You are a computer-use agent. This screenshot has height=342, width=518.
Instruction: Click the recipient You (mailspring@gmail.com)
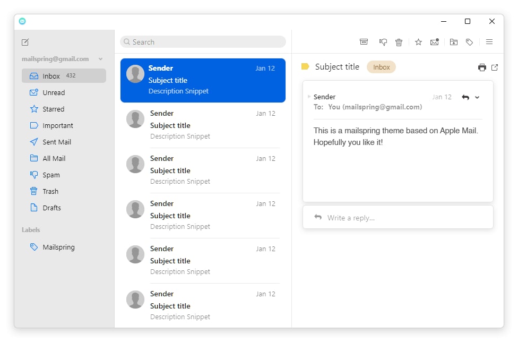pos(375,107)
